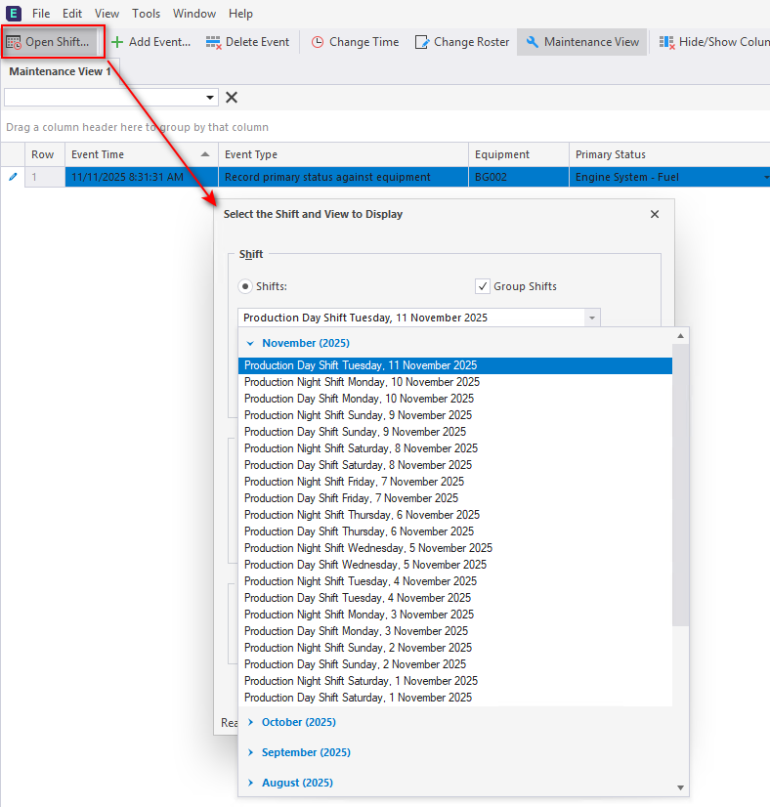The width and height of the screenshot is (770, 807).
Task: Click the Change Roster icon
Action: click(422, 42)
